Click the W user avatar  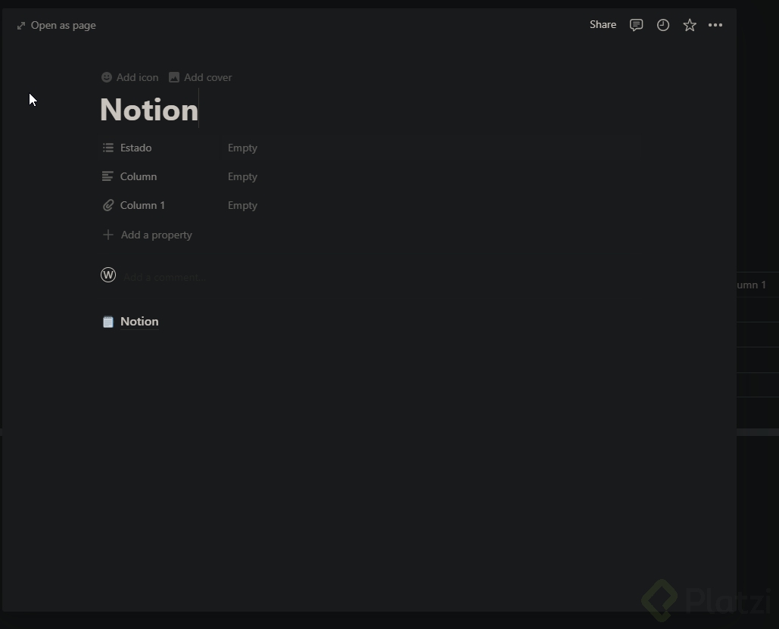108,275
